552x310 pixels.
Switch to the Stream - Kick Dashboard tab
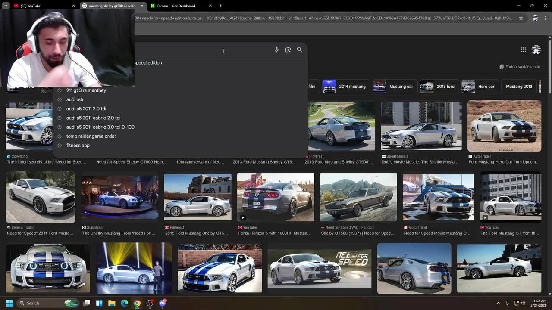tap(181, 6)
